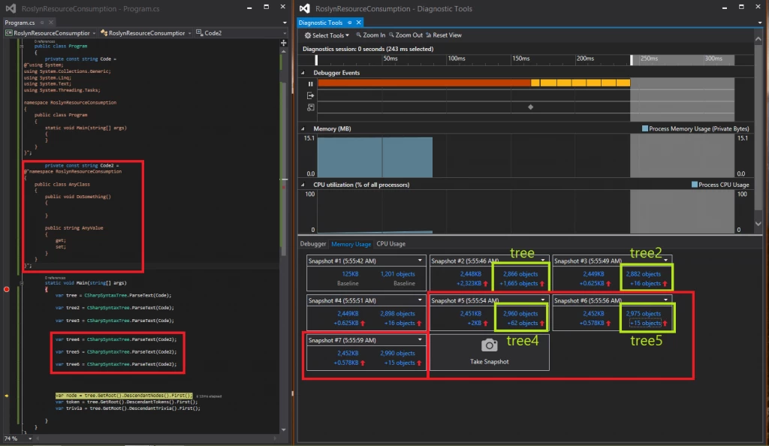Collapse the Main method outlining toggle
Viewport: 769px width, 446px height.
point(22,283)
